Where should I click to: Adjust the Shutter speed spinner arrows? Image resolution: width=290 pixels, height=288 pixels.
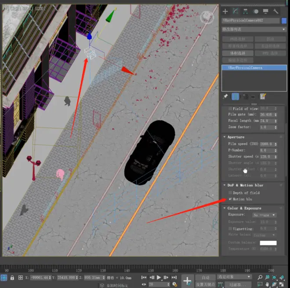point(275,157)
